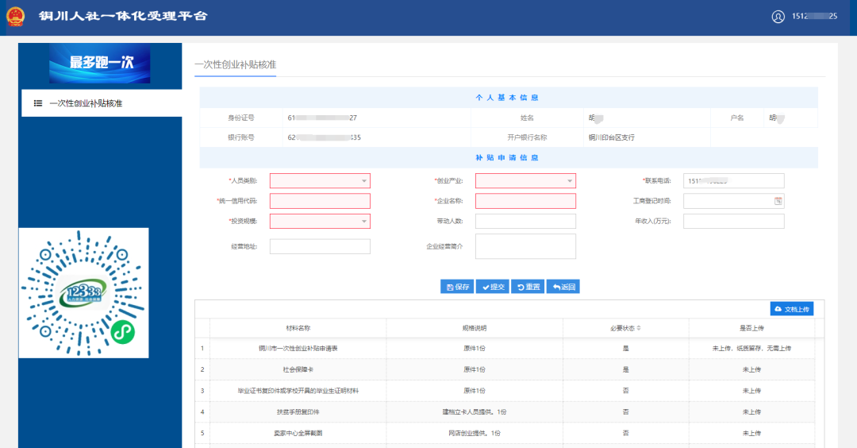Open the 投资规模 dropdown list
The width and height of the screenshot is (857, 448).
tap(320, 221)
